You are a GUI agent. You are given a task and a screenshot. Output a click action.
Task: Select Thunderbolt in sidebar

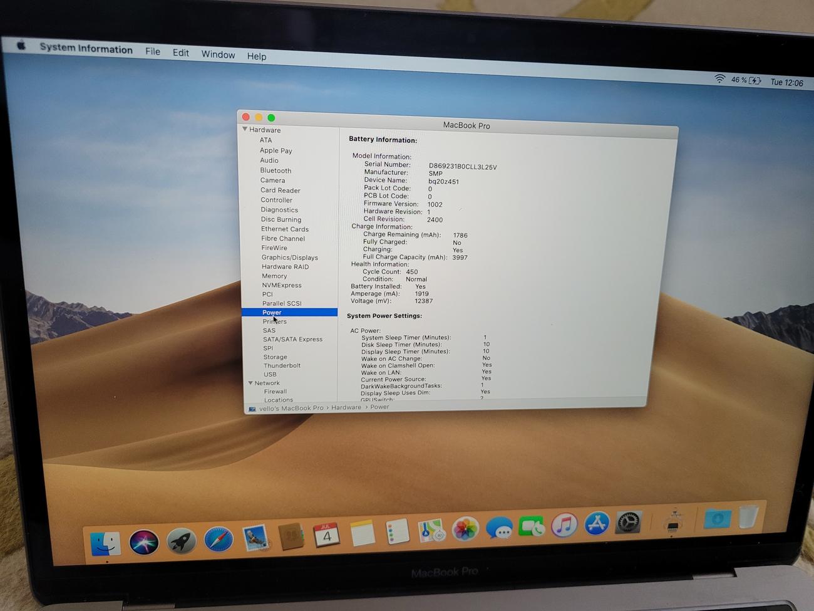[x=282, y=365]
